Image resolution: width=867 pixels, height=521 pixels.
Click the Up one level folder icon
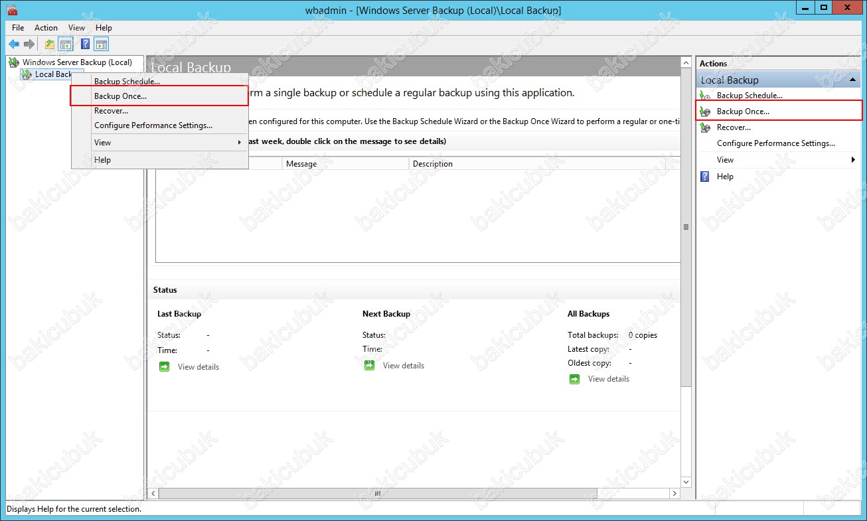[50, 44]
